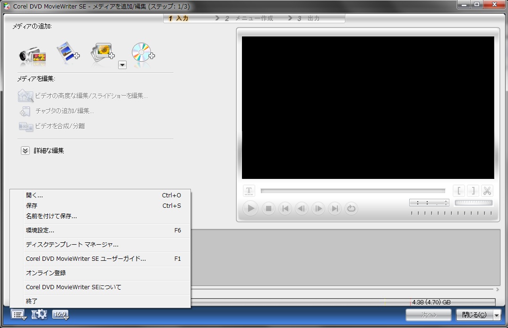
Task: Click the black video preview window
Action: pyautogui.click(x=368, y=107)
